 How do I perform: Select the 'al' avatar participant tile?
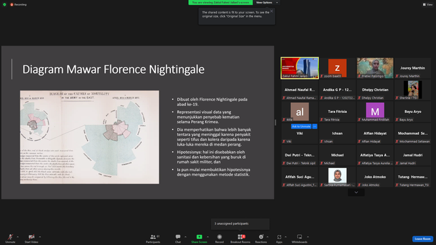click(300, 112)
